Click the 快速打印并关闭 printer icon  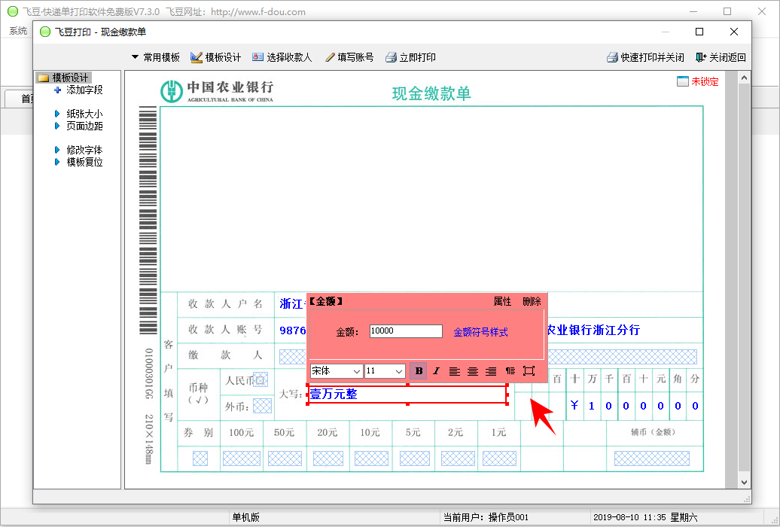(x=612, y=57)
